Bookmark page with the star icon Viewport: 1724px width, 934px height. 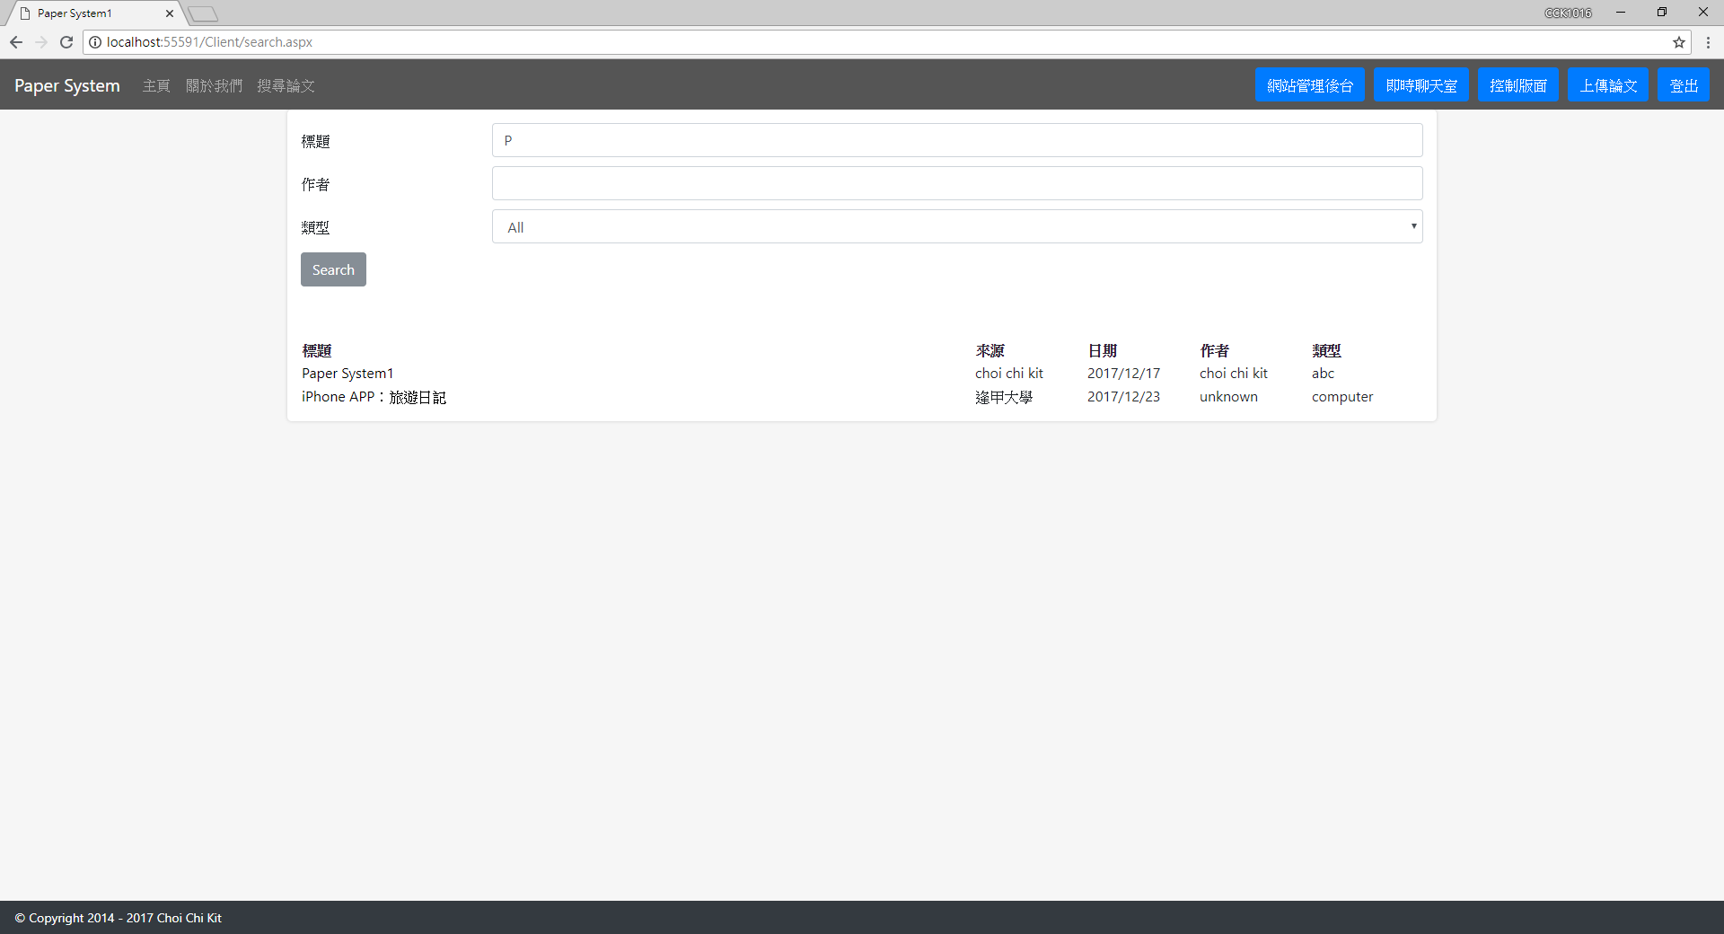[1678, 42]
